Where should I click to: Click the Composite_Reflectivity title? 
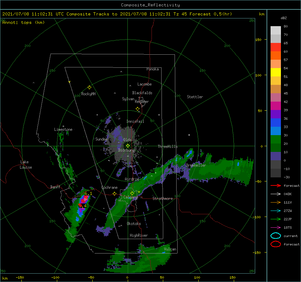tap(150, 5)
